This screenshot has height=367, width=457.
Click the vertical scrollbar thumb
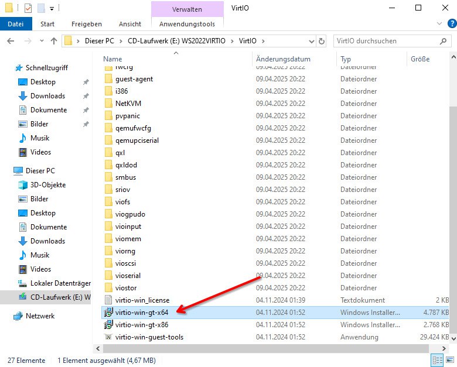(453, 221)
